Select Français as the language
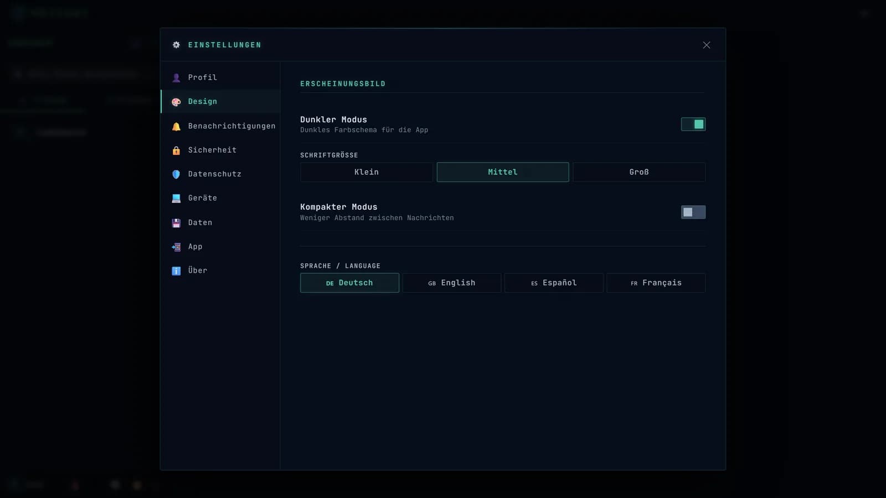The image size is (886, 498). click(656, 283)
